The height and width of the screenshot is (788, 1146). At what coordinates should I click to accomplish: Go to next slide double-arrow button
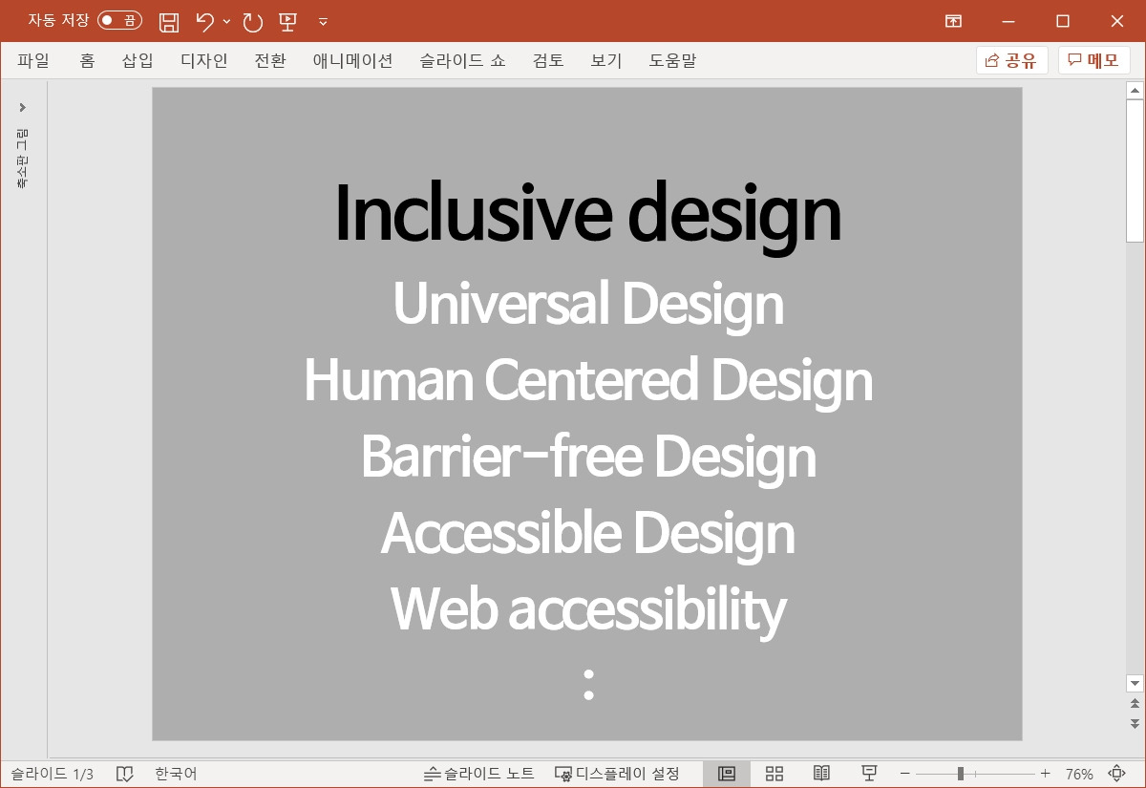pos(1135,723)
